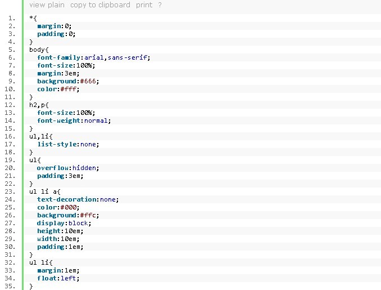
Task: Select the color:#000; declaration
Action: coord(58,207)
